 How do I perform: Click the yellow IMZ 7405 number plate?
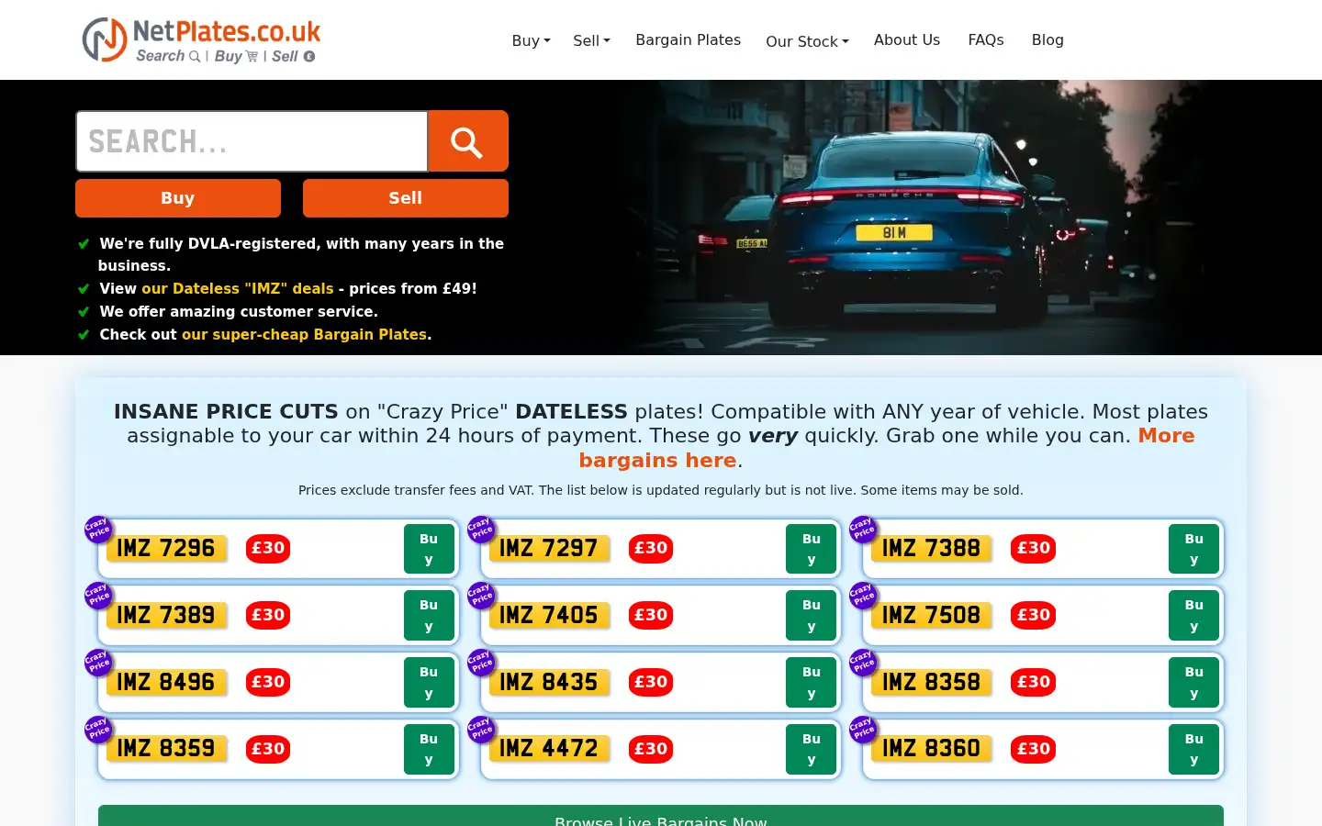549,615
